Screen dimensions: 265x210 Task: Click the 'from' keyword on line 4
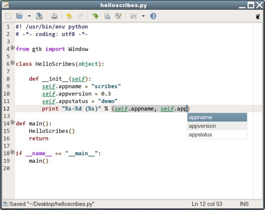pyautogui.click(x=22, y=49)
